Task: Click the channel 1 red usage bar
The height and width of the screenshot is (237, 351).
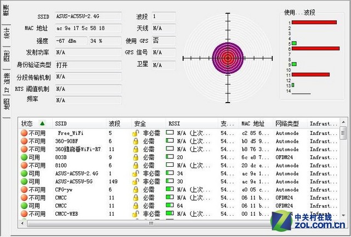Action: (x=314, y=22)
